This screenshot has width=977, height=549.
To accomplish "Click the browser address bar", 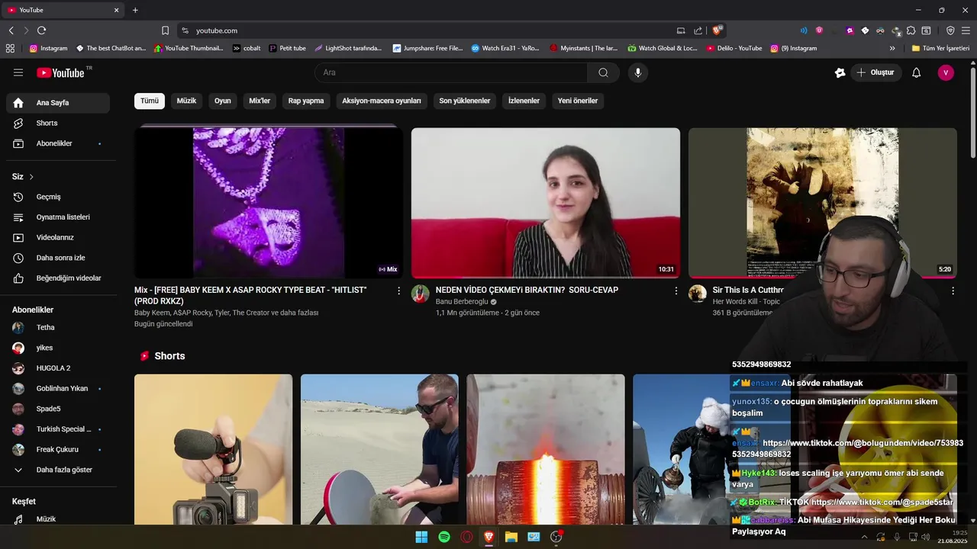I will click(427, 30).
